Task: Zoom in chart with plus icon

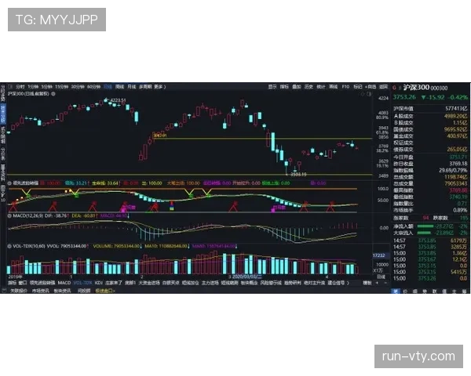Action: 378,283
